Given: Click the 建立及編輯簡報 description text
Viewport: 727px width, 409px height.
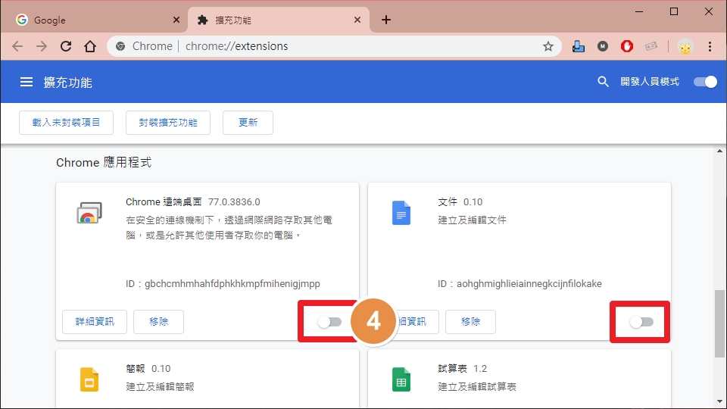Looking at the screenshot, I should (160, 386).
